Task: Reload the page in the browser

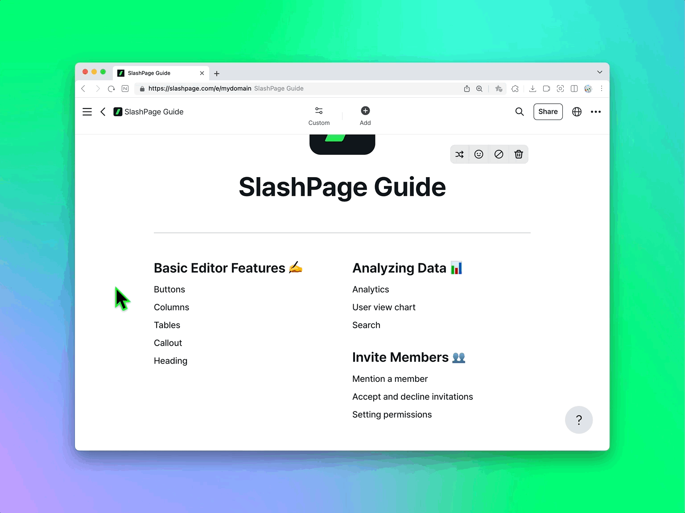Action: tap(111, 89)
